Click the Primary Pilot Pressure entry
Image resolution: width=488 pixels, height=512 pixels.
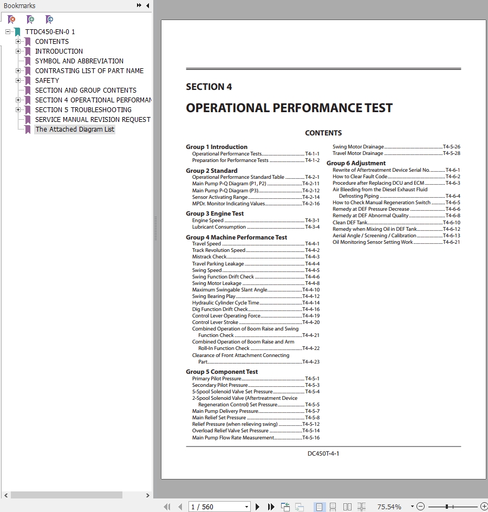[x=256, y=379]
